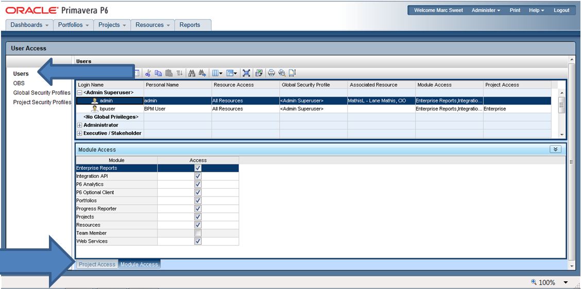Open the zoom level dropdown arrow

pos(566,282)
